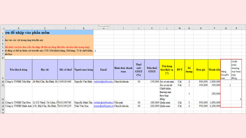Click the blue title cell in row 1
246x138 pixels.
click(49, 33)
